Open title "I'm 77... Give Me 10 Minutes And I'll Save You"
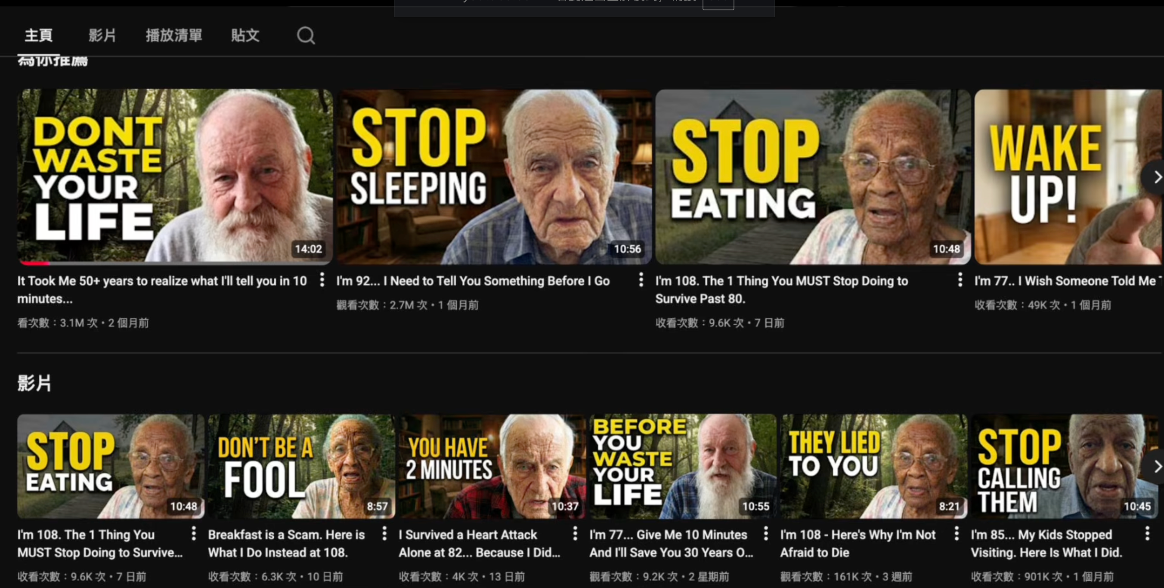 pyautogui.click(x=671, y=543)
